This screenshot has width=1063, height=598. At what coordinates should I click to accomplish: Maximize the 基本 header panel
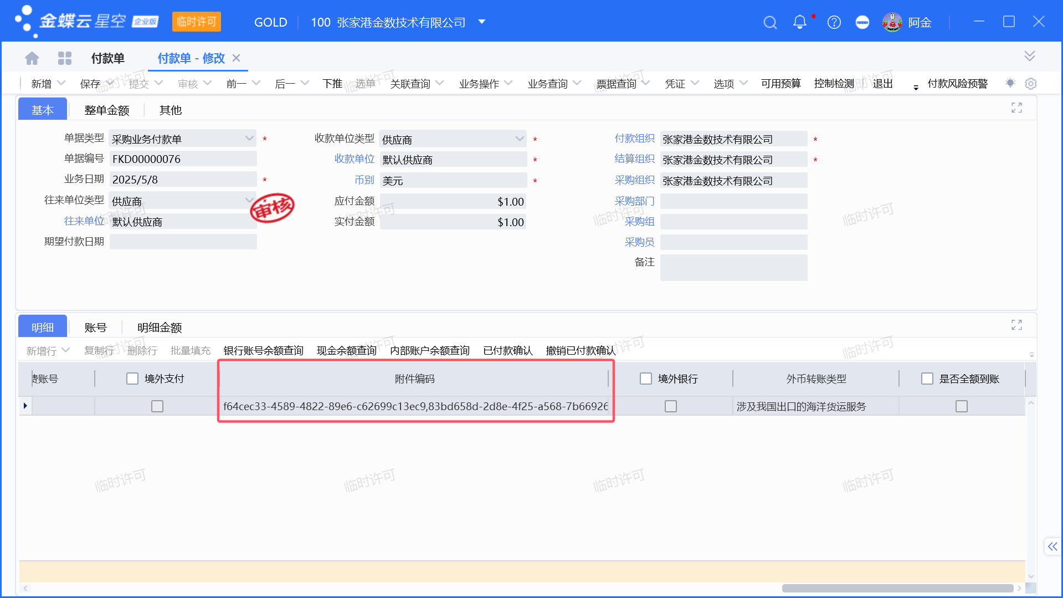(1016, 108)
